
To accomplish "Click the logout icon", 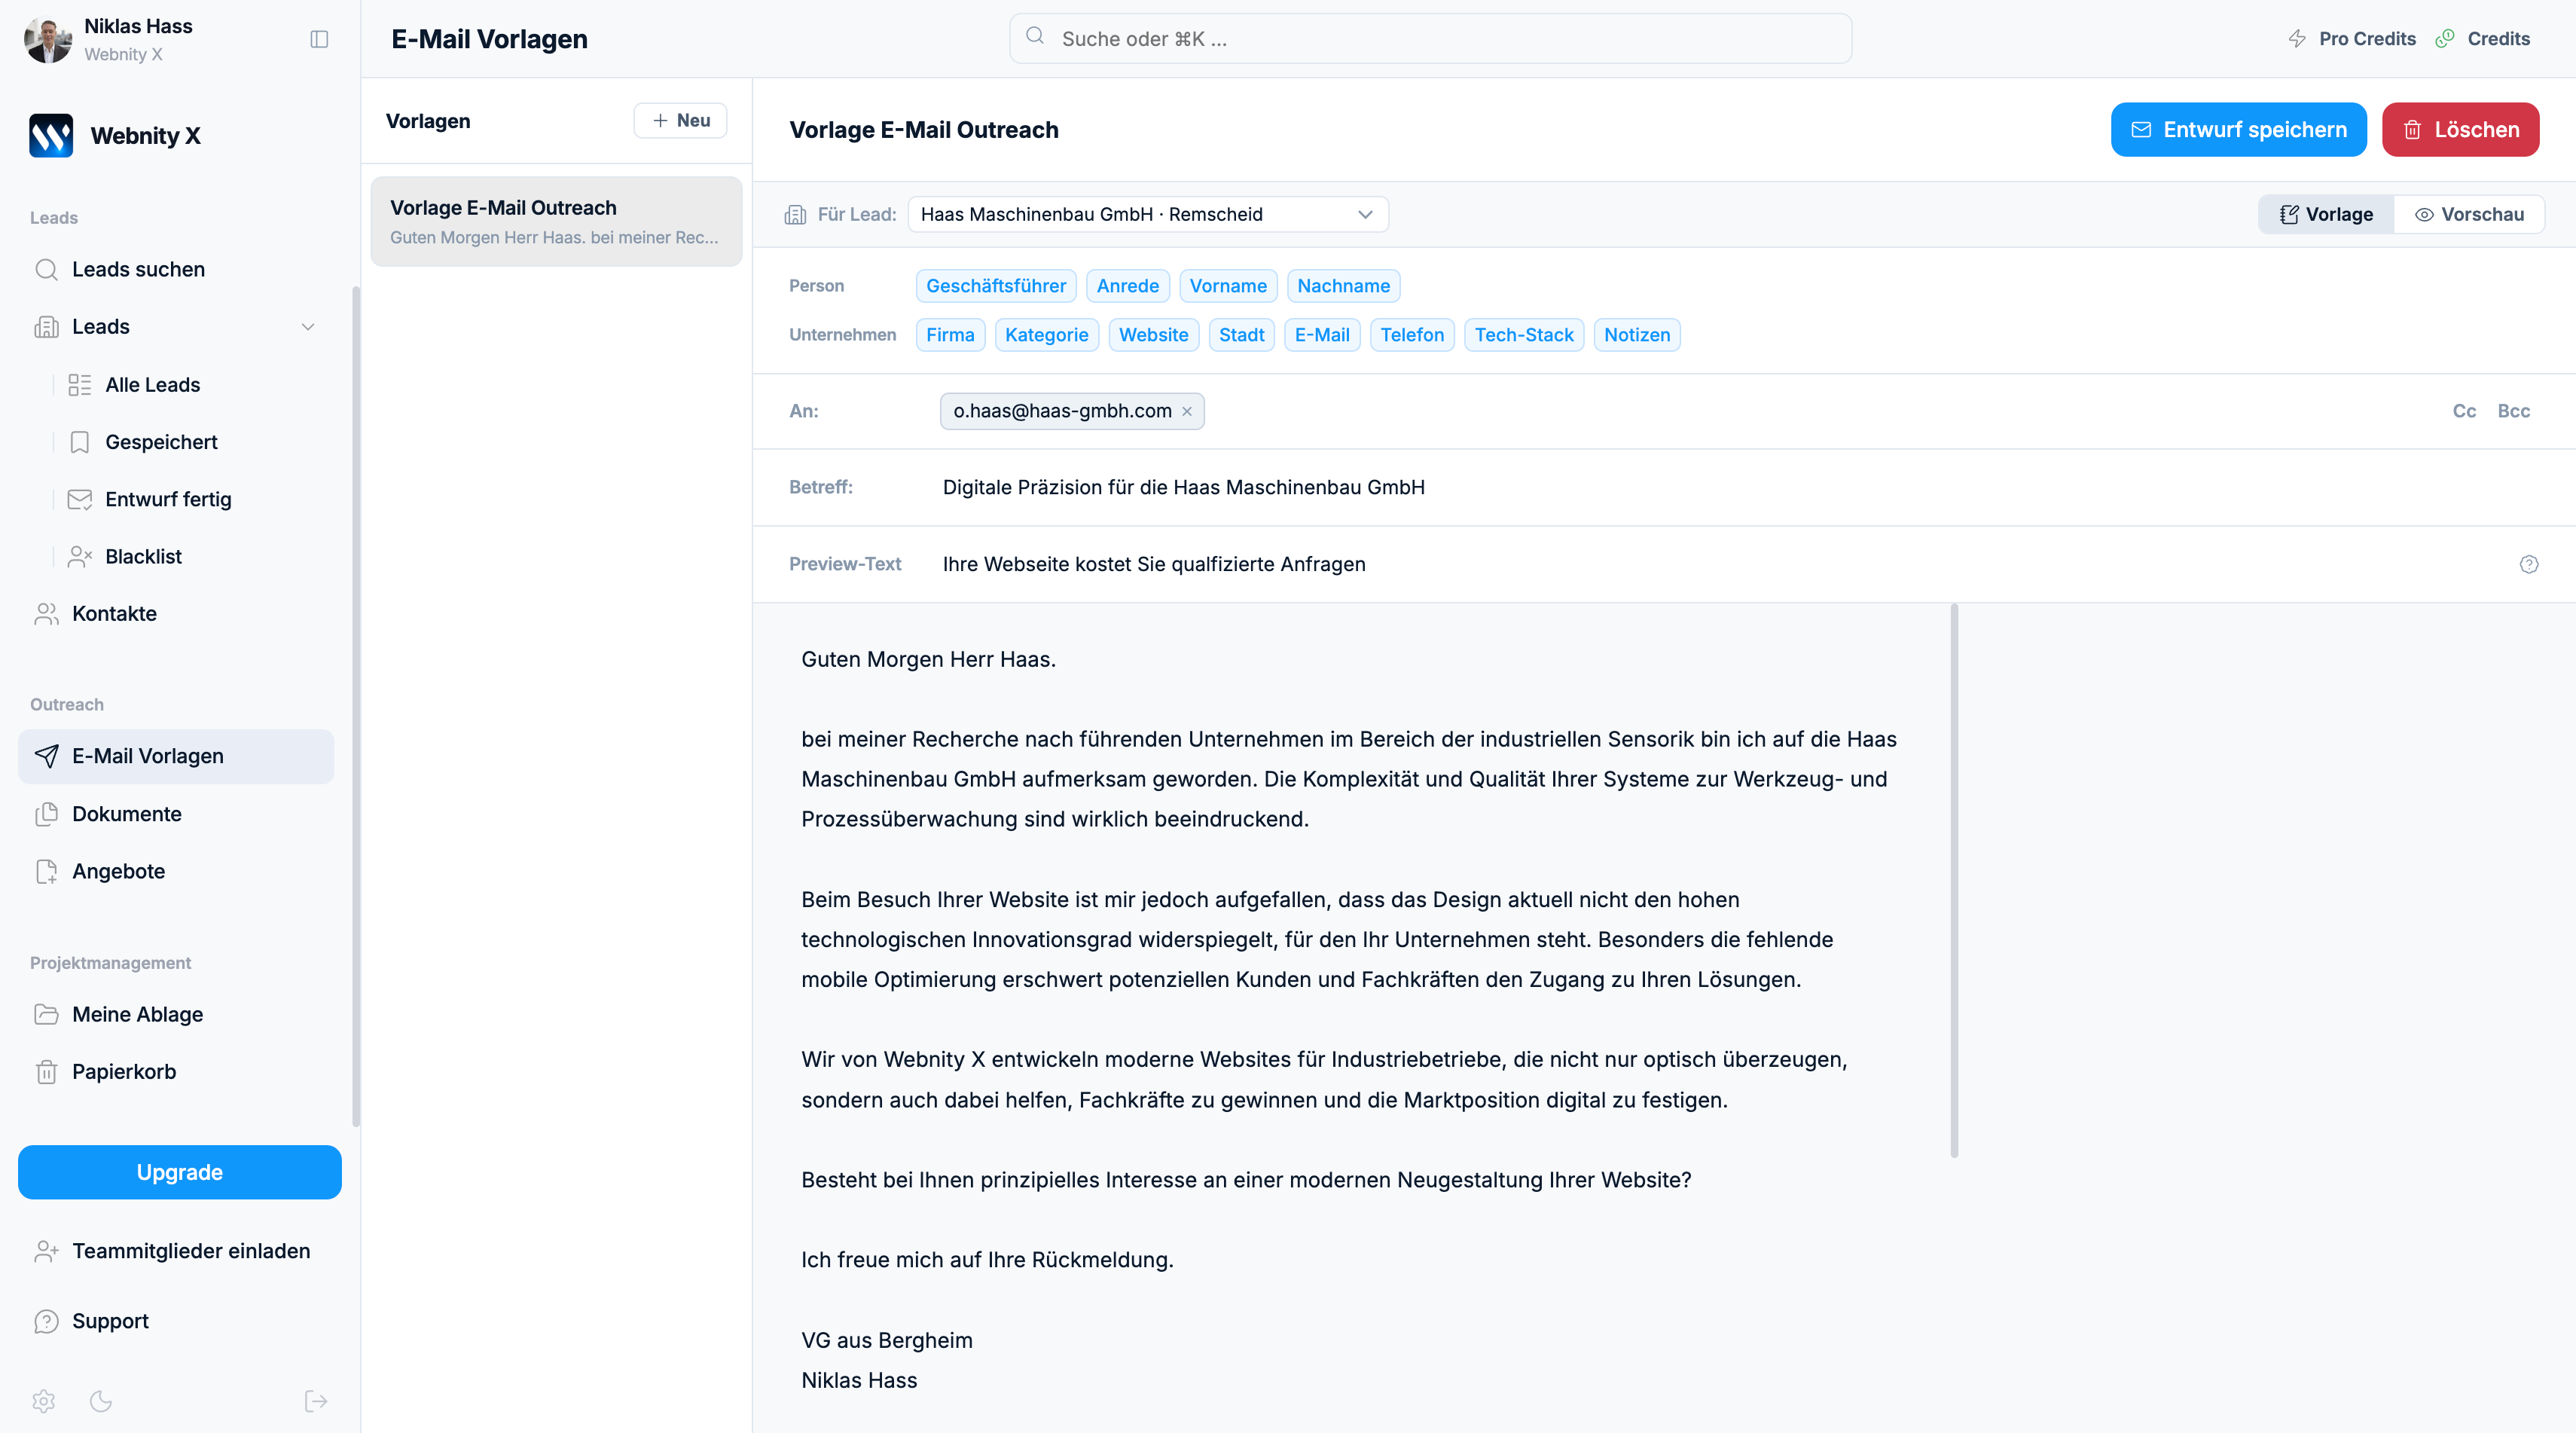I will pyautogui.click(x=316, y=1401).
